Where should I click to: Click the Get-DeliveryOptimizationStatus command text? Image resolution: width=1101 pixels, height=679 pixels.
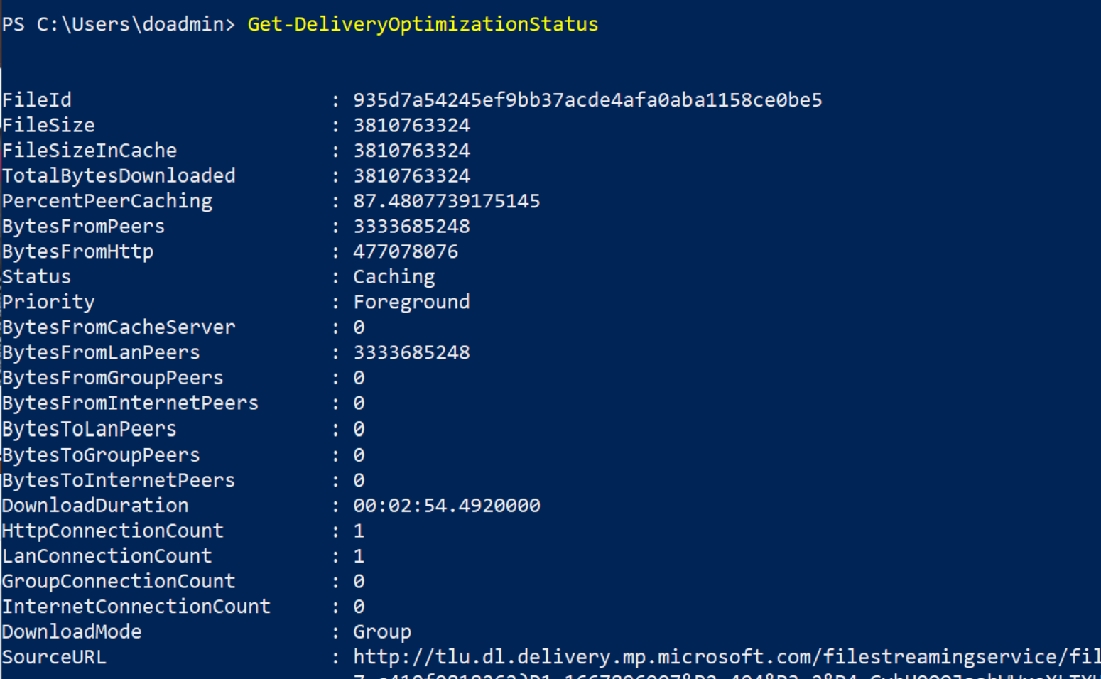(423, 24)
